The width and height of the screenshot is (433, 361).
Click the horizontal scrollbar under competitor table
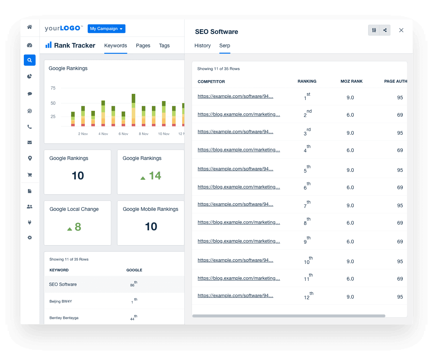[289, 316]
